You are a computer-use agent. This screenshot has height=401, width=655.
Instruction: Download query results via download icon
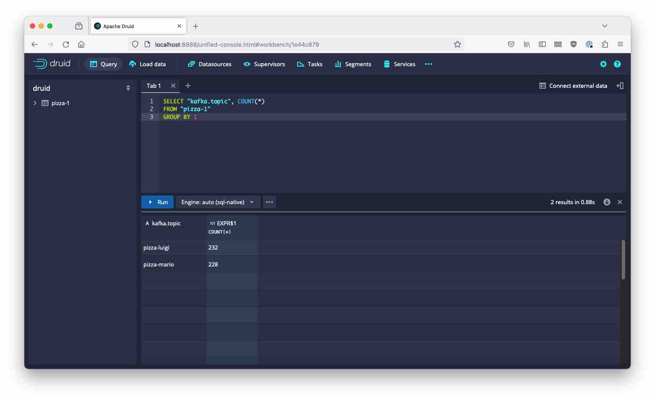point(606,202)
